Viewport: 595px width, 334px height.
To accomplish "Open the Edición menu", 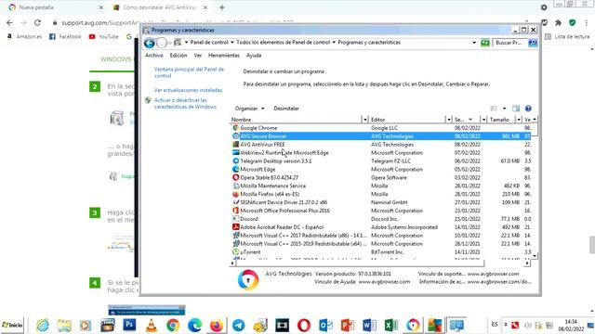I will [x=178, y=56].
